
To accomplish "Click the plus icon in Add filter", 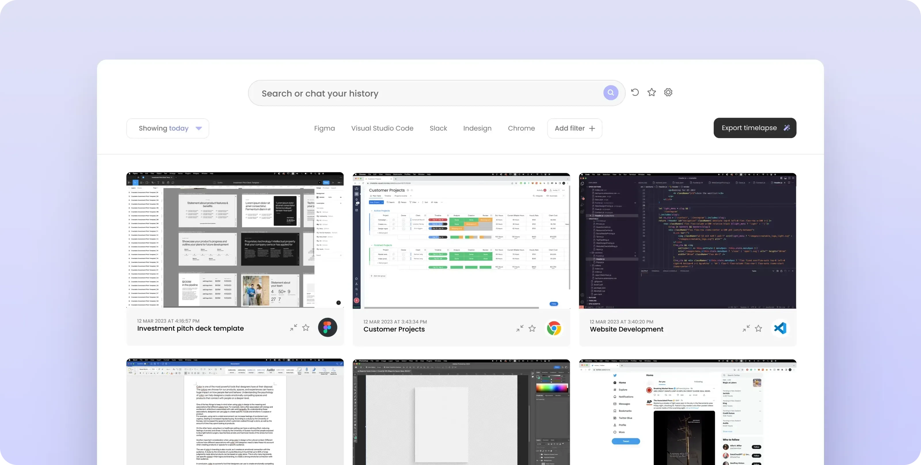I will 592,128.
